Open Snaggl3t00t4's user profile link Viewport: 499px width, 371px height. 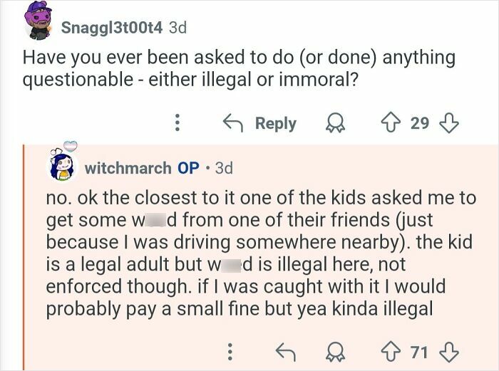(x=112, y=28)
